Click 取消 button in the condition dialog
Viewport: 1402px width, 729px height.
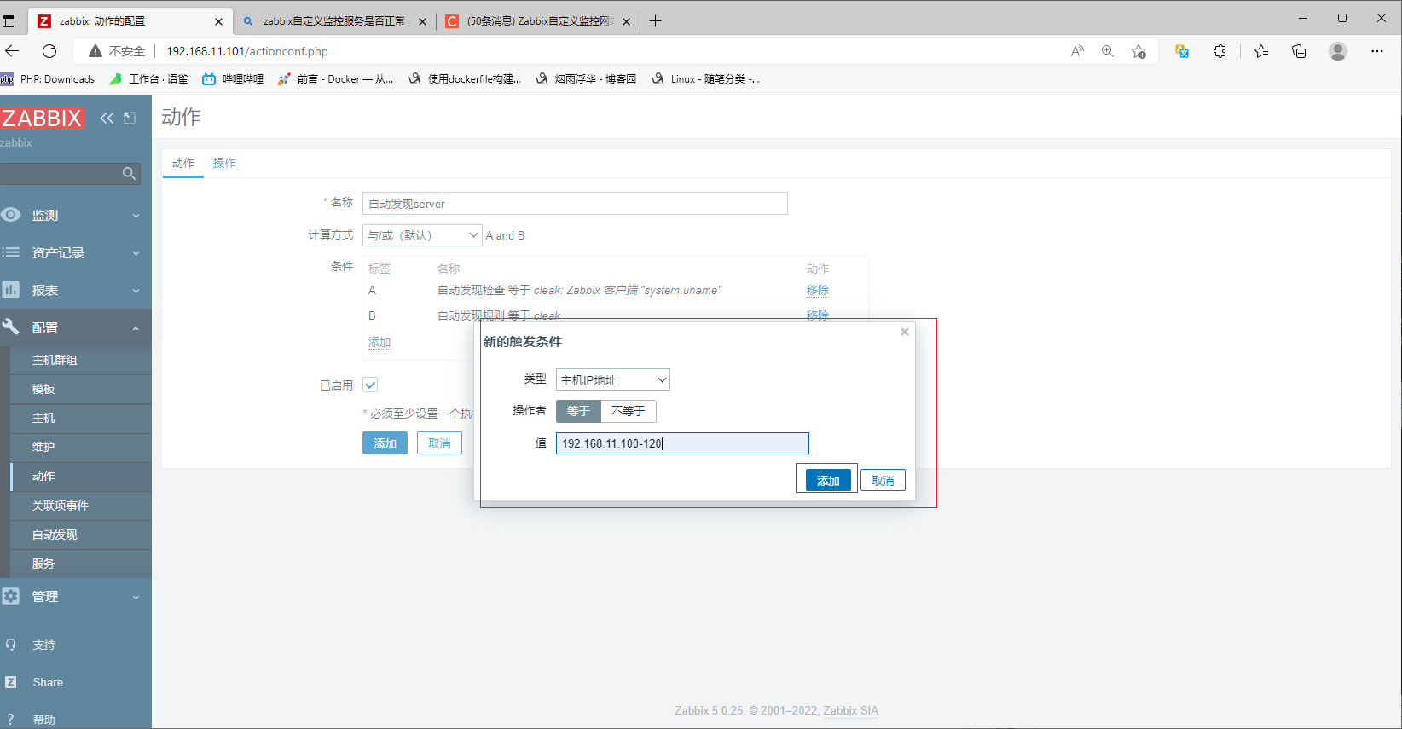pos(883,480)
